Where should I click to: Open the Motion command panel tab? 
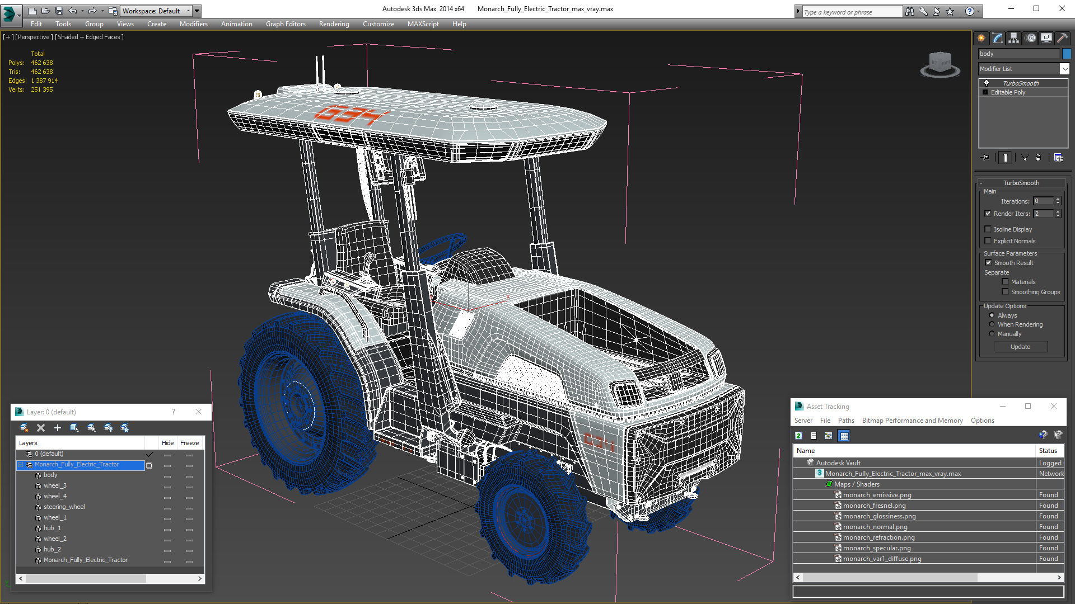click(x=1031, y=38)
